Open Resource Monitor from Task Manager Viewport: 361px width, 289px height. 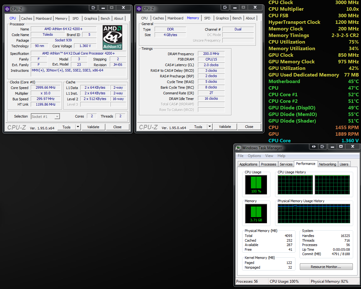click(x=326, y=267)
